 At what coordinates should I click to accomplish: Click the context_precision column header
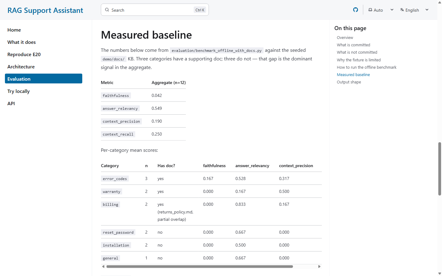pyautogui.click(x=296, y=166)
